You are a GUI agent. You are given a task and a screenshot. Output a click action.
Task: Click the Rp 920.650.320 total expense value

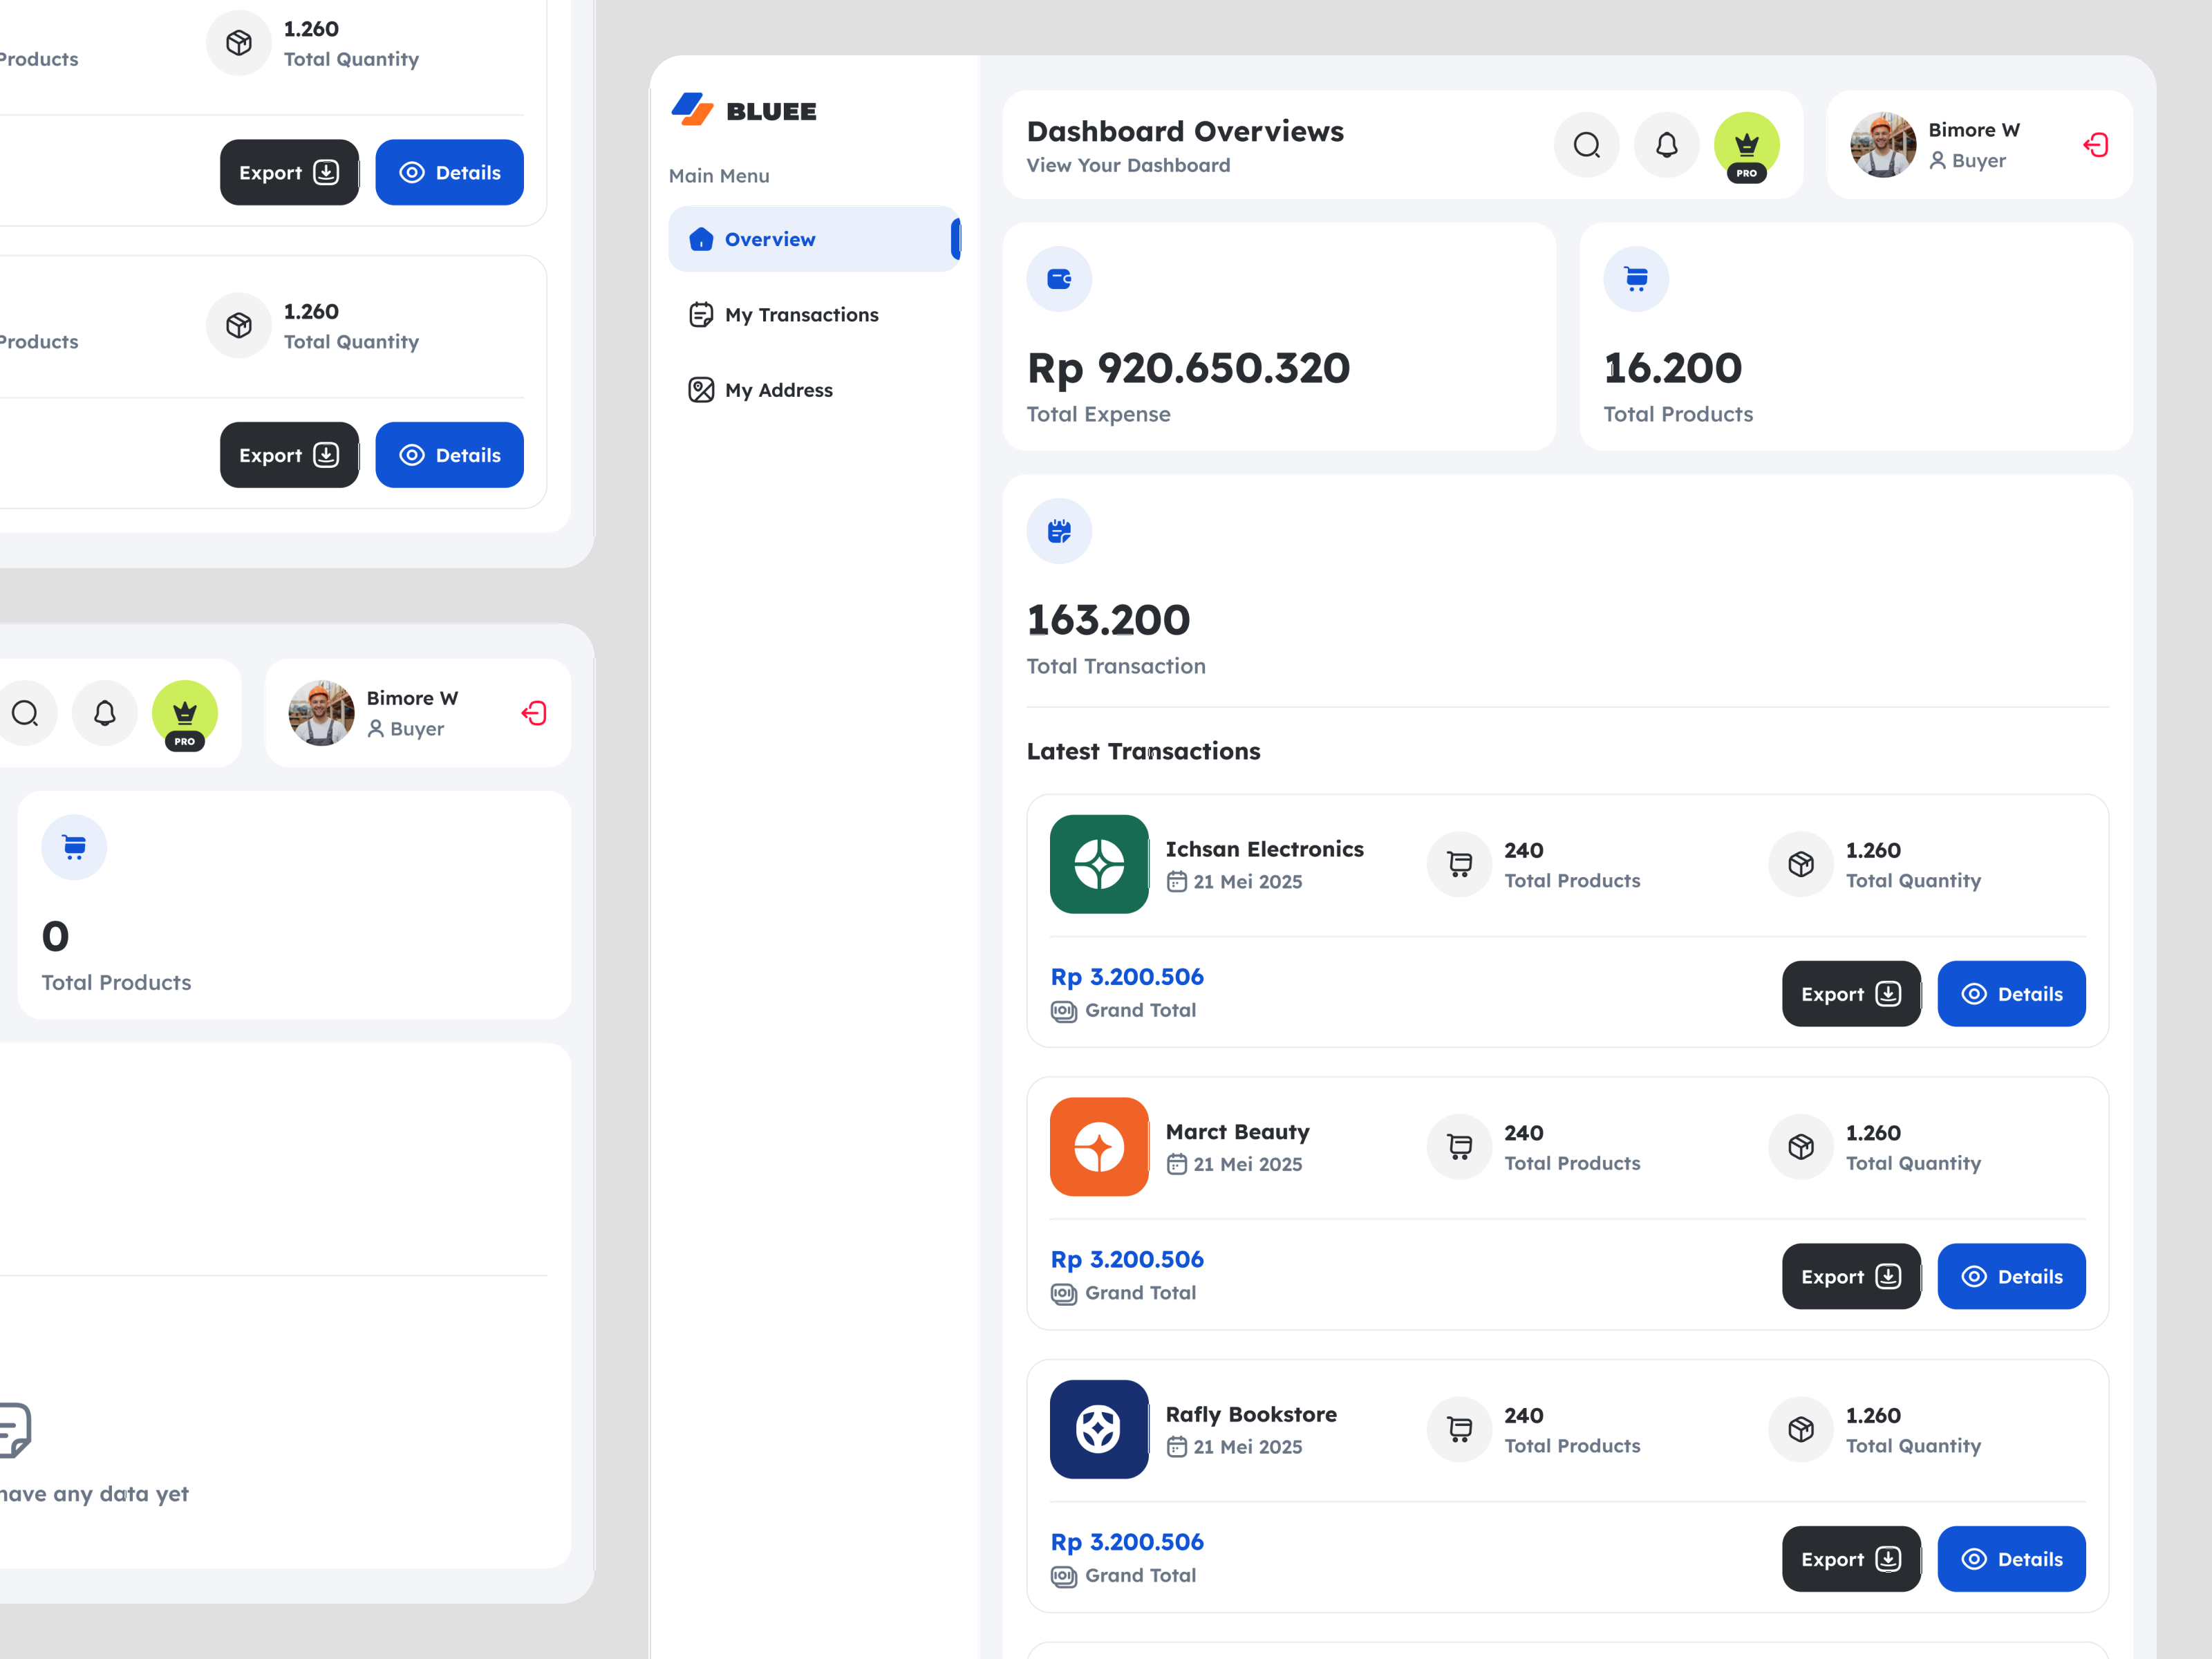tap(1188, 368)
